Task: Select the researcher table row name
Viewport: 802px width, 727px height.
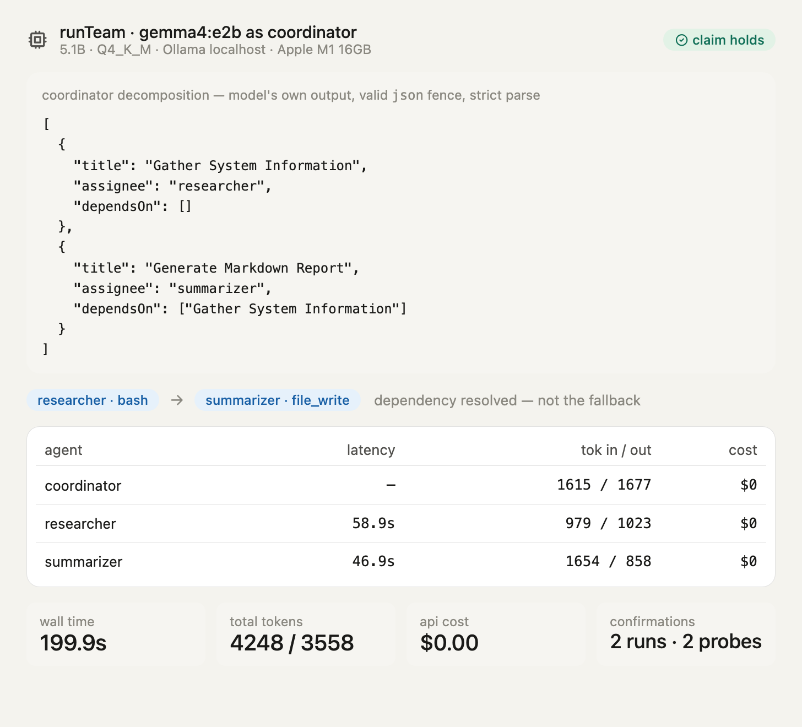Action: pos(80,524)
